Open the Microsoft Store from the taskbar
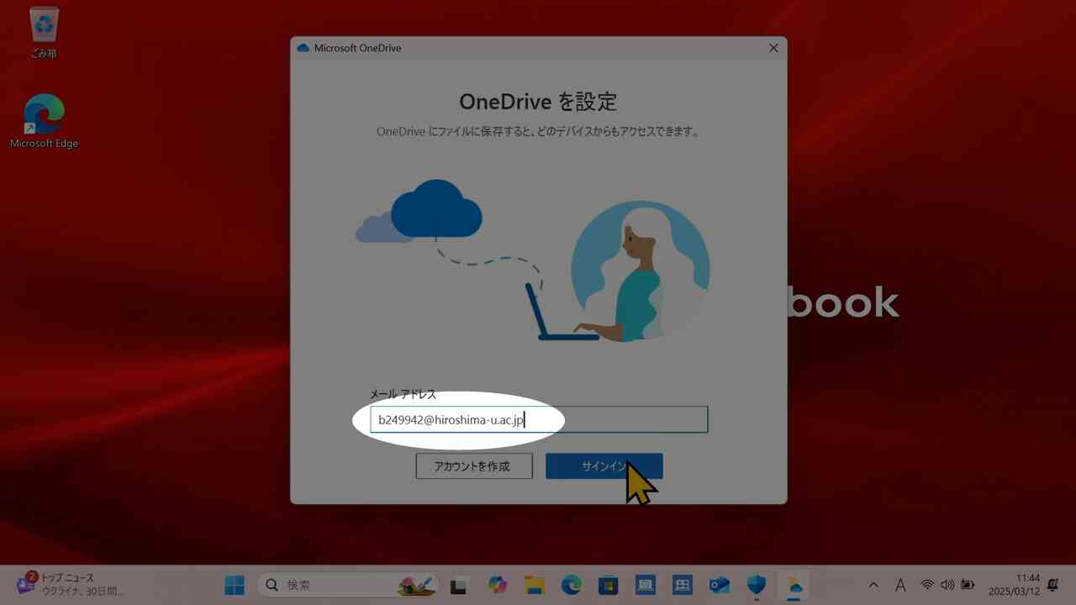Image resolution: width=1076 pixels, height=605 pixels. (x=609, y=584)
